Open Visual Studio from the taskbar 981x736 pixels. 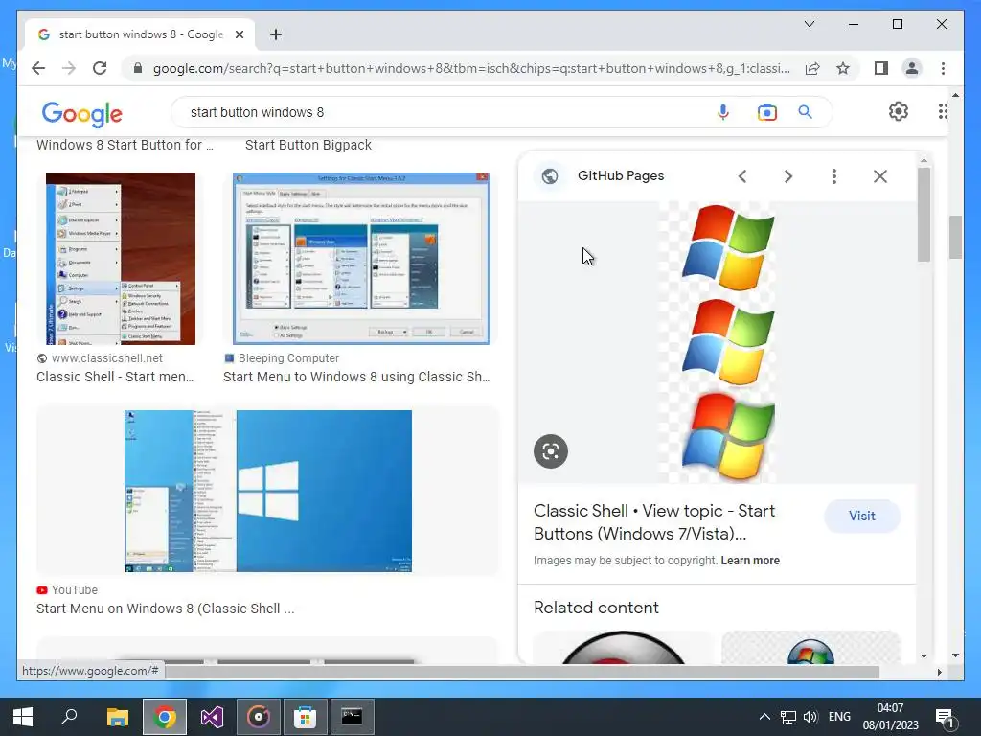pyautogui.click(x=212, y=717)
